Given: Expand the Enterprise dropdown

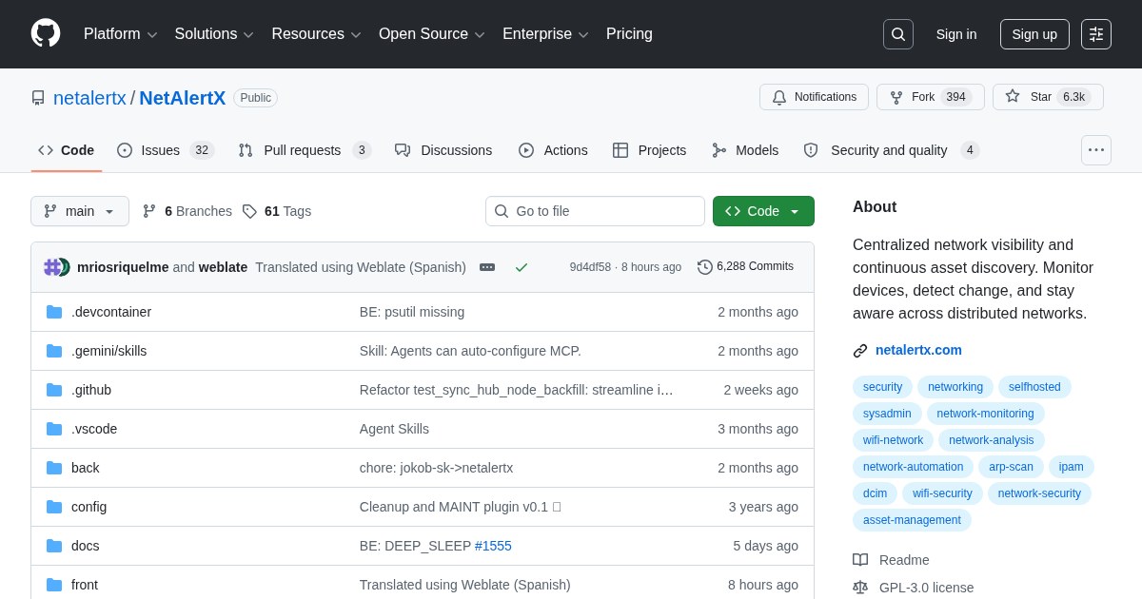Looking at the screenshot, I should (x=545, y=34).
